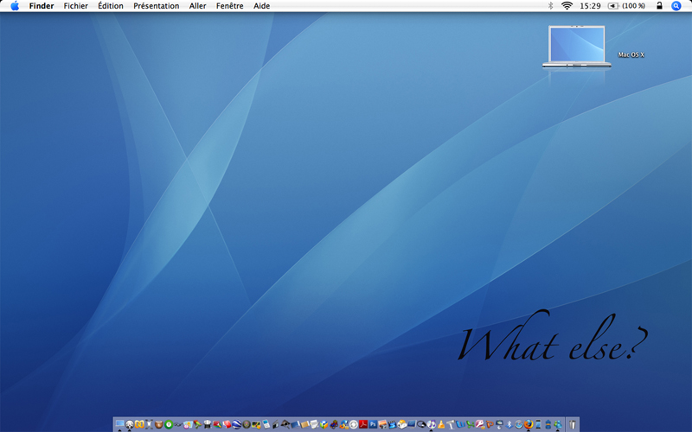The image size is (692, 432).
Task: Open the Présentation menu
Action: coord(157,6)
